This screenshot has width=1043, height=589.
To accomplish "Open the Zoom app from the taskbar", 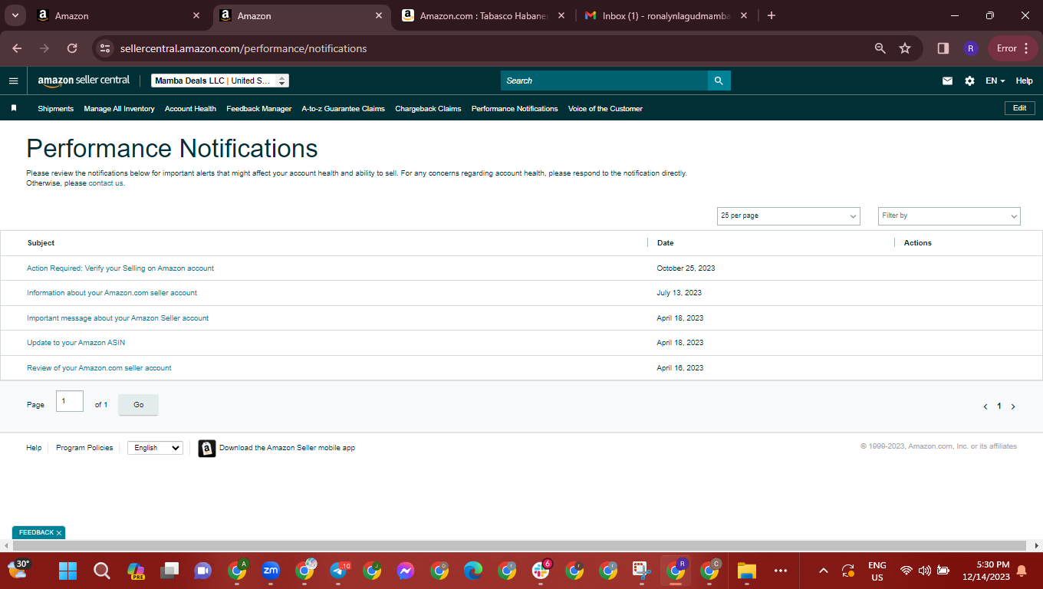I will click(x=270, y=571).
